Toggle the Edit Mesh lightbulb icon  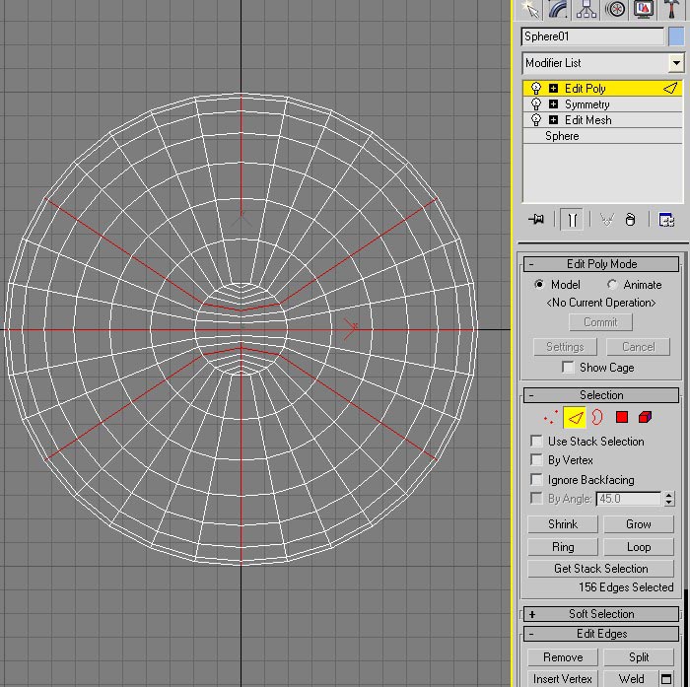[x=535, y=120]
